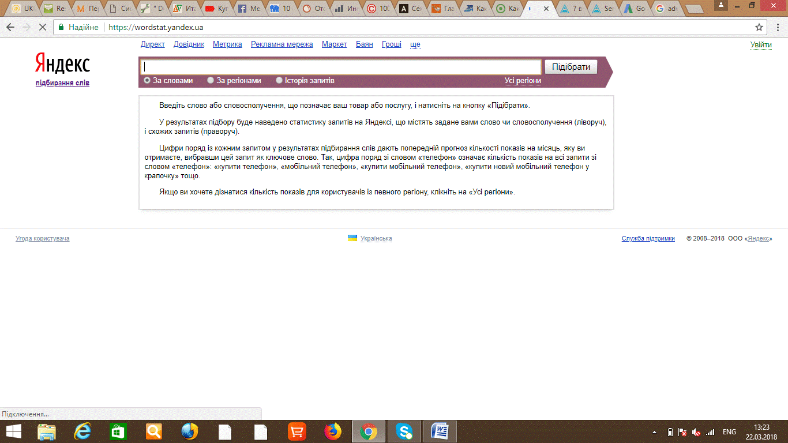The image size is (788, 443).
Task: Click the keyword search input field
Action: tap(341, 67)
